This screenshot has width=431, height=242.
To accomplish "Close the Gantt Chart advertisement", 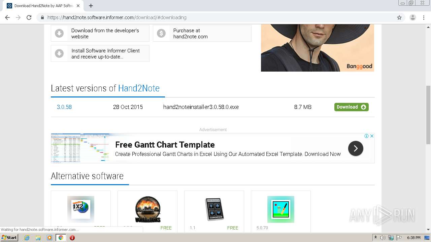I will [372, 136].
